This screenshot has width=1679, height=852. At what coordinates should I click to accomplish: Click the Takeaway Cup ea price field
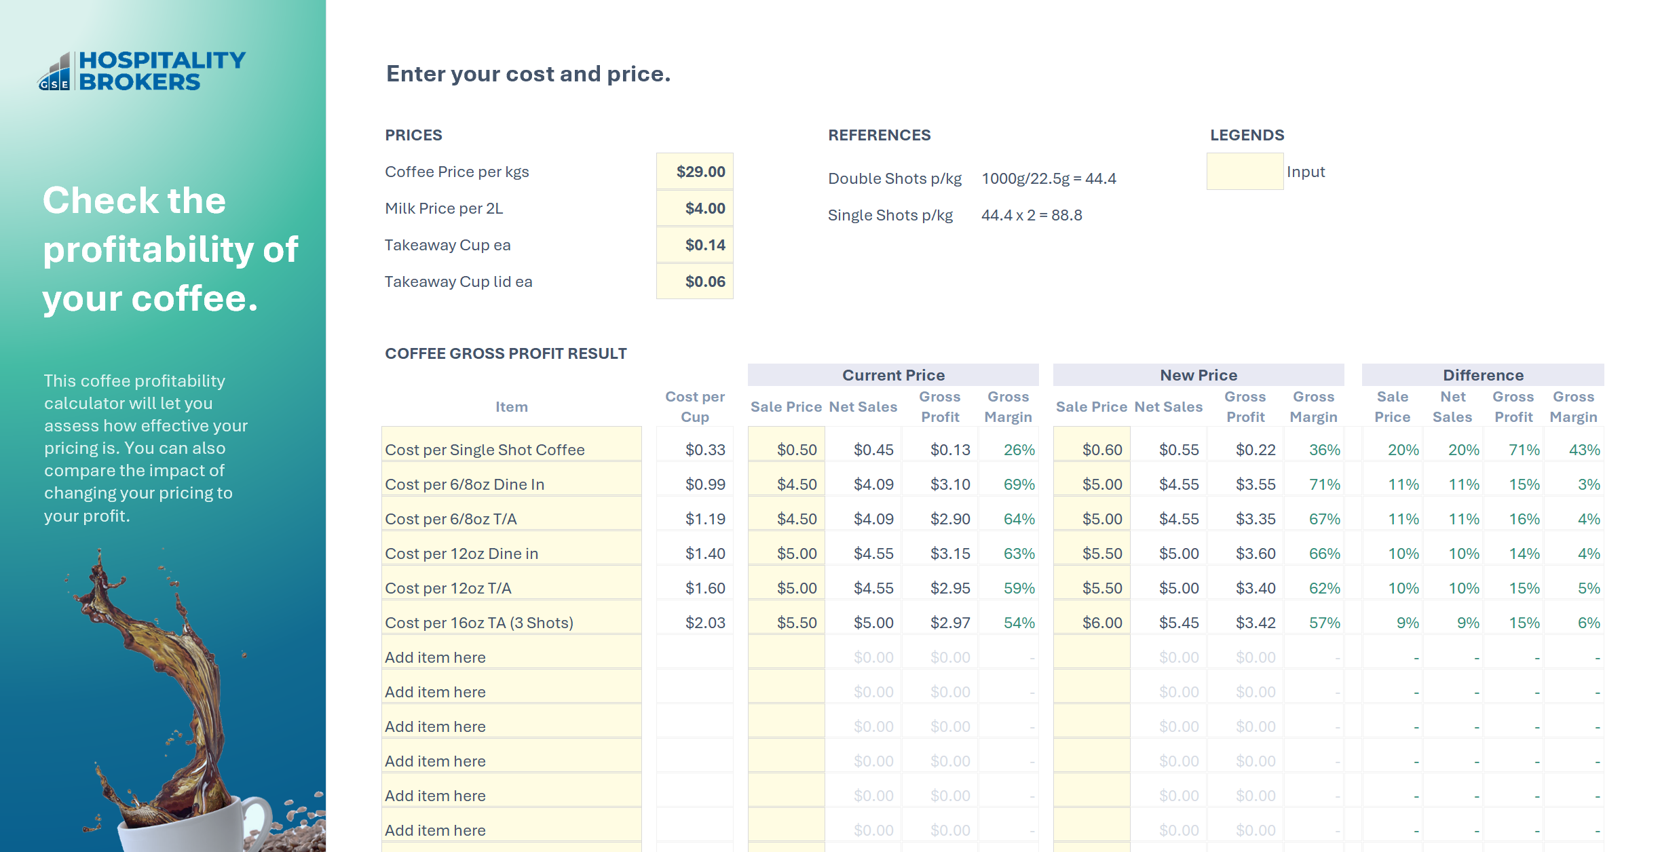pyautogui.click(x=694, y=245)
